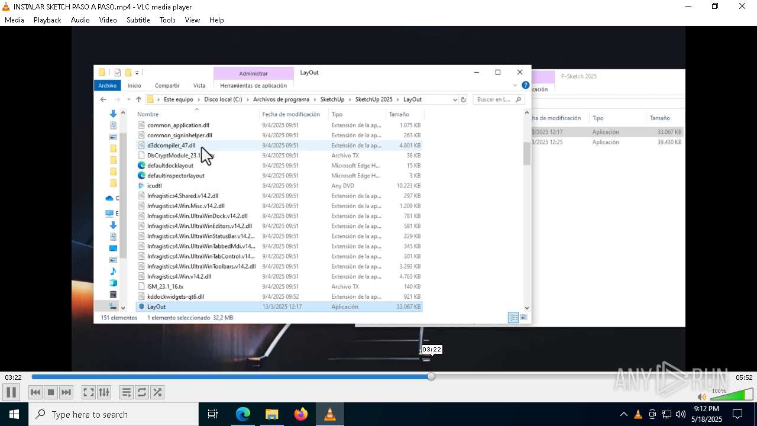Launch Microsoft Edge from taskbar

(243, 414)
